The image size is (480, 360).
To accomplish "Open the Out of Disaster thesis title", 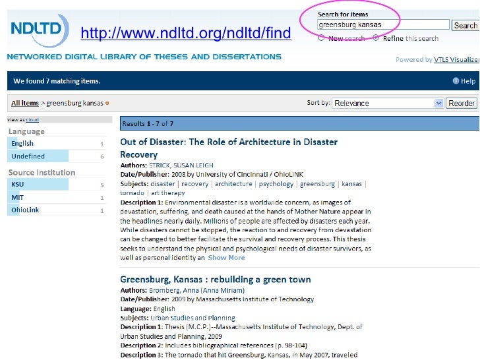I will point(229,148).
